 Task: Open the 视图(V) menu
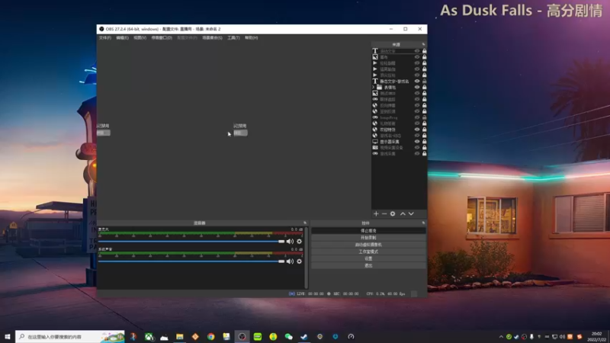pos(140,37)
